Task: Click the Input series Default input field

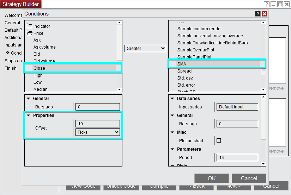Action: coord(237,107)
